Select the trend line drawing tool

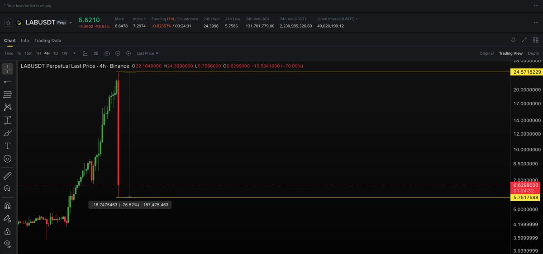coord(7,82)
